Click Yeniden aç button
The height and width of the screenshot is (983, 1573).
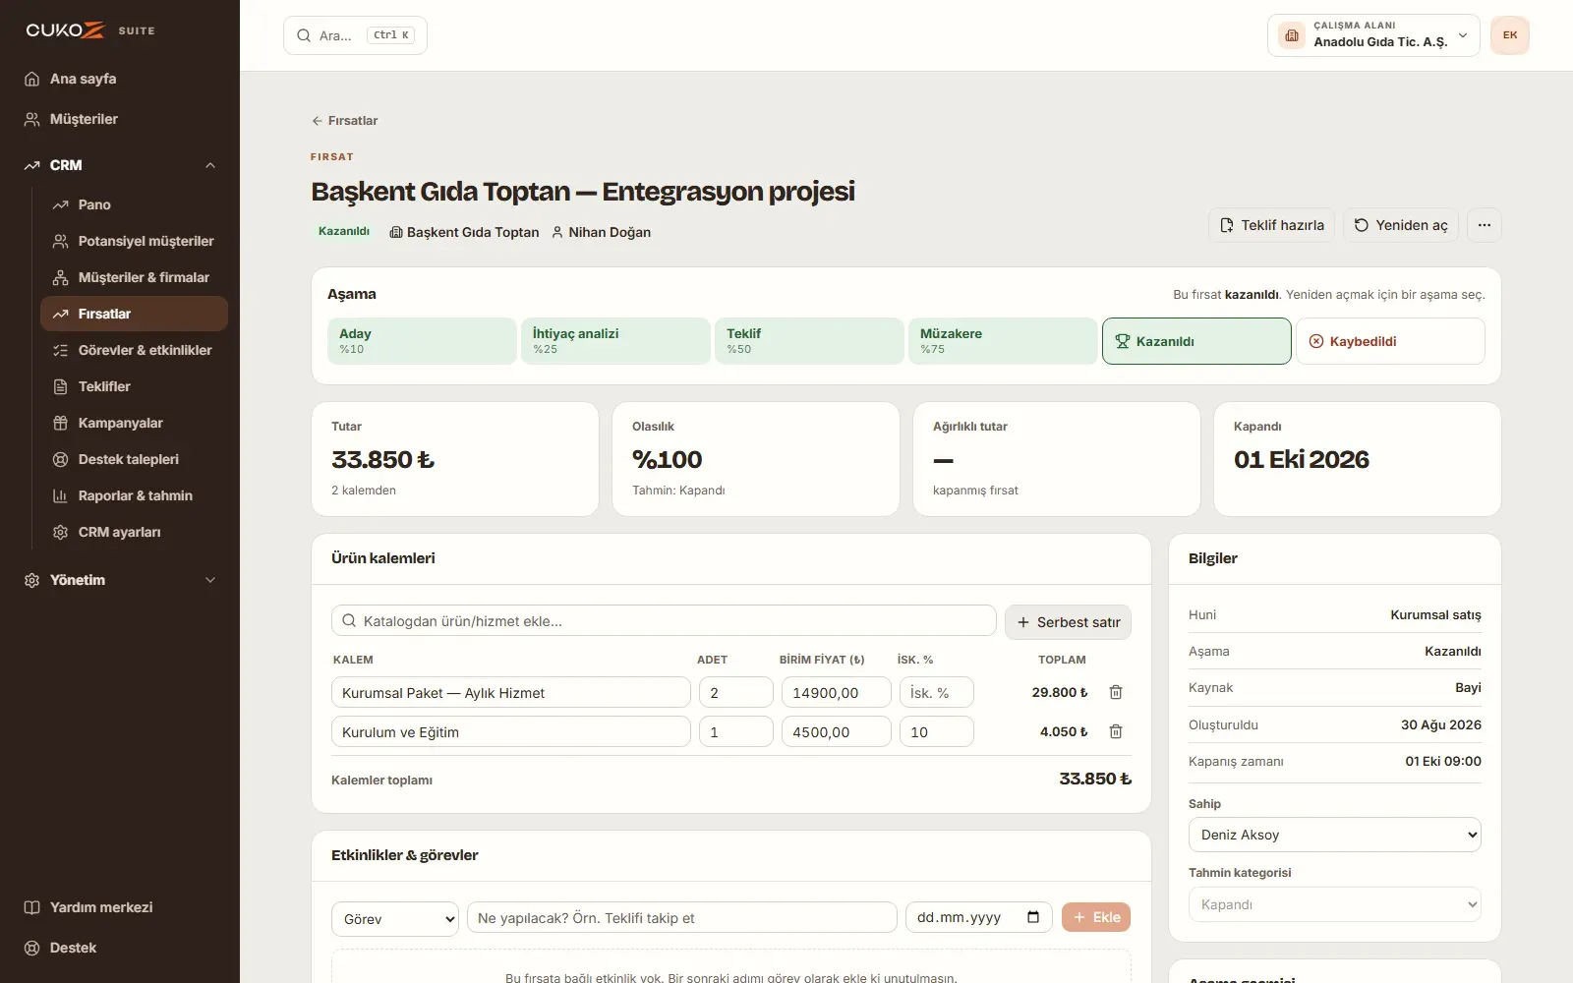click(1401, 225)
